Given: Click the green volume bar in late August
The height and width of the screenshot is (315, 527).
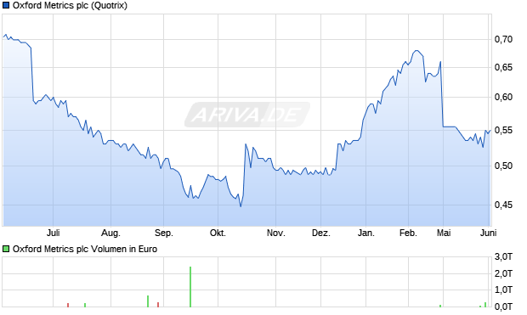Looking at the screenshot, I should 148,301.
